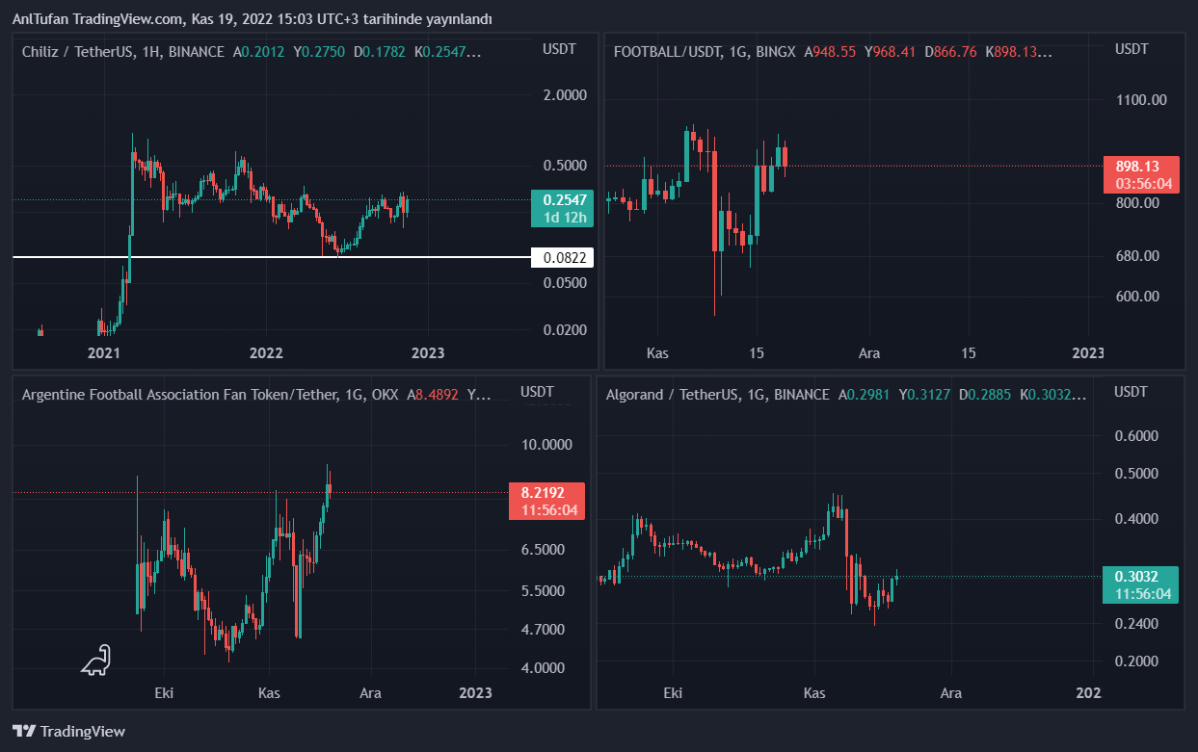The image size is (1198, 752).
Task: Click the green 0.3032 Algorand price label
Action: [1141, 584]
